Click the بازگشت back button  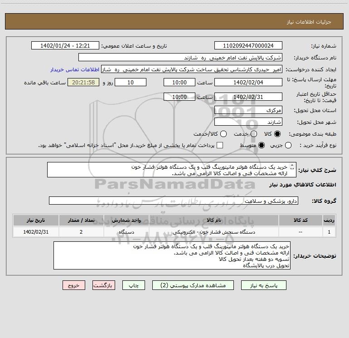(x=104, y=285)
